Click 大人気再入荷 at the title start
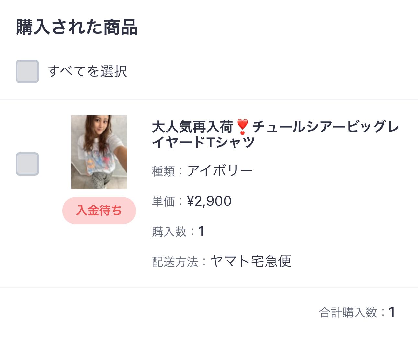Image resolution: width=418 pixels, height=348 pixels. (x=192, y=127)
